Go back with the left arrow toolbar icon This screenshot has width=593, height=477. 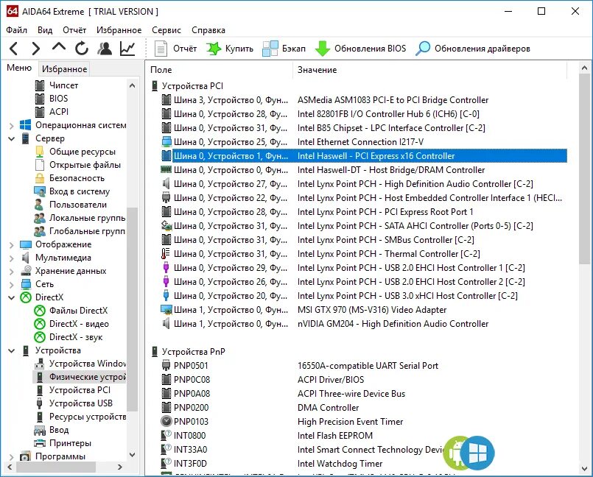click(13, 49)
